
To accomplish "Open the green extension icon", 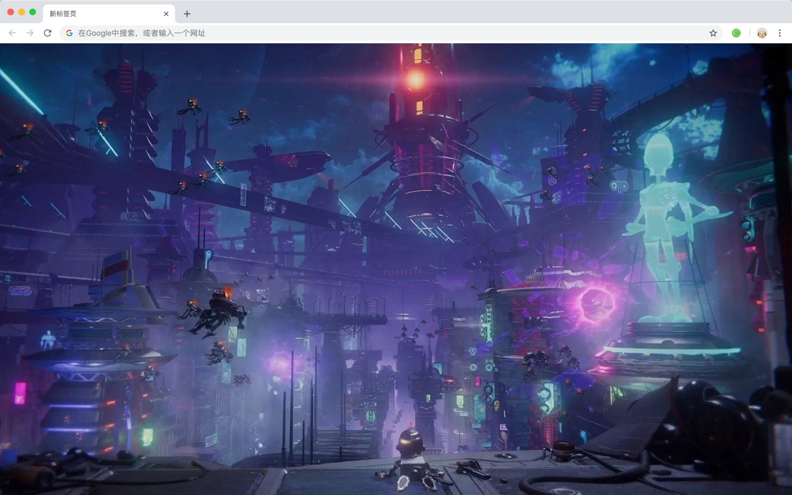I will pyautogui.click(x=736, y=33).
